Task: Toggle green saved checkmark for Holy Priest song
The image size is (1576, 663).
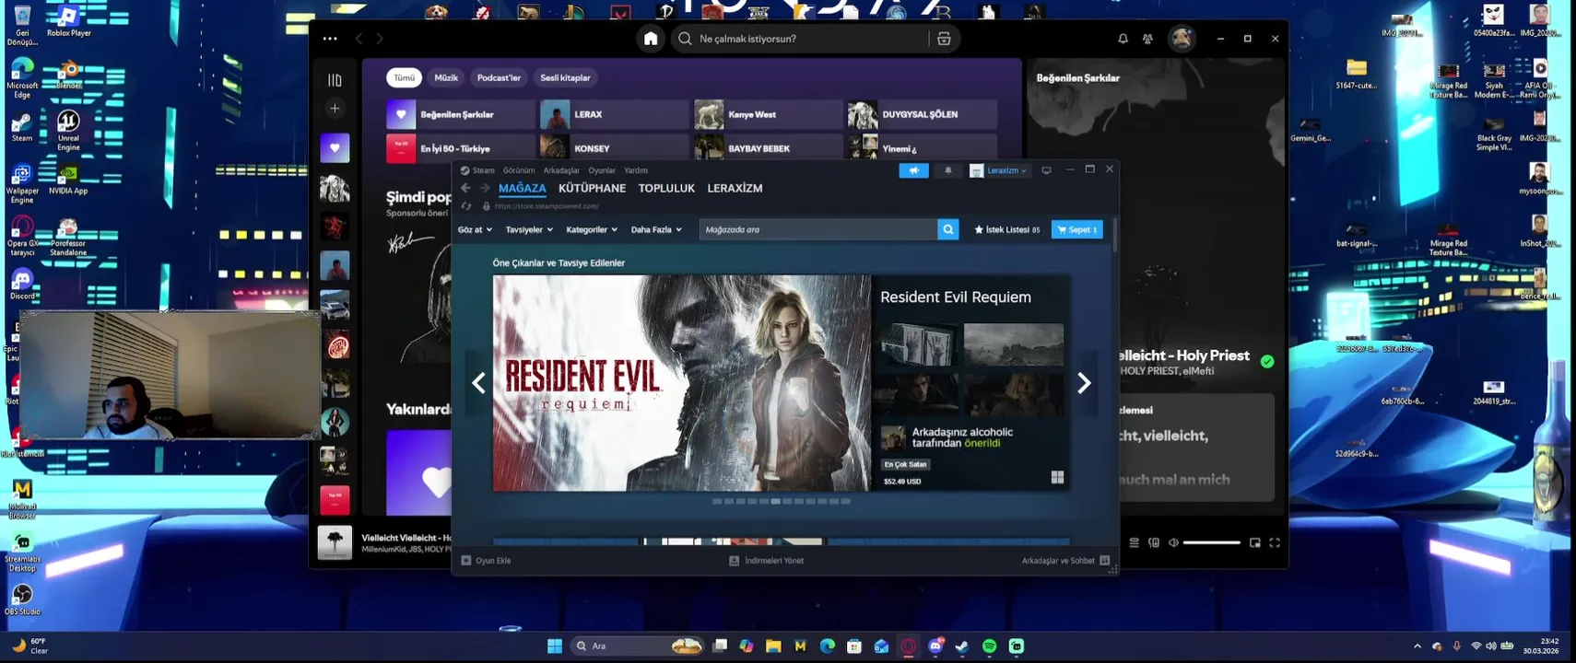Action: [x=1267, y=361]
